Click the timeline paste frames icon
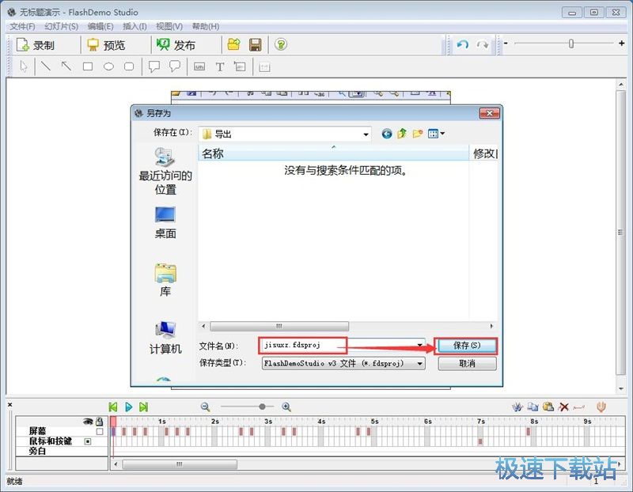This screenshot has height=492, width=633. pos(548,407)
